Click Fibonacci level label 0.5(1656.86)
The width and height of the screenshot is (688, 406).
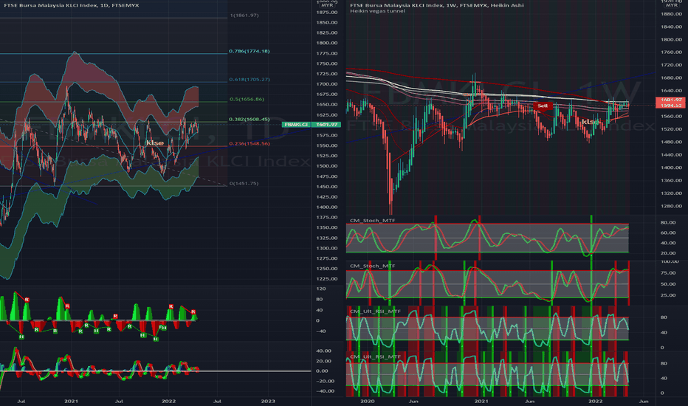247,99
